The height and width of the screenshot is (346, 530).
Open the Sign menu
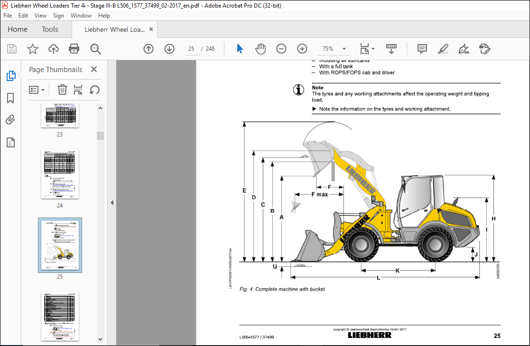tap(58, 16)
